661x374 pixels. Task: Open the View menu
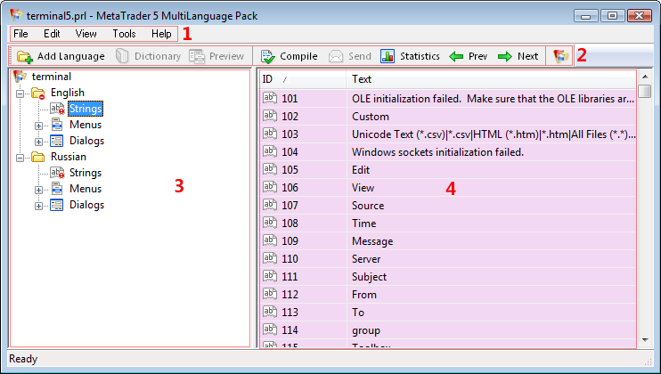pos(86,34)
